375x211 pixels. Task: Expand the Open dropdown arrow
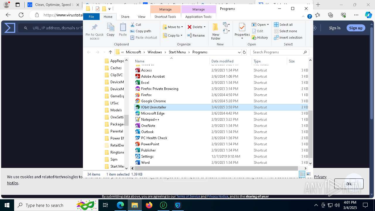click(x=268, y=25)
